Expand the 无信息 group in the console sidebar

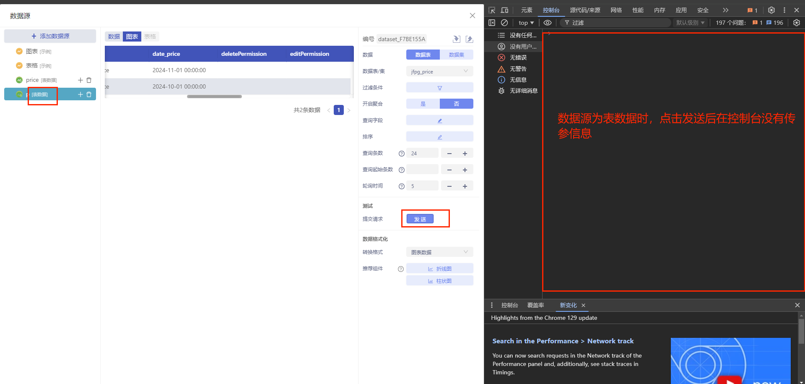click(512, 80)
